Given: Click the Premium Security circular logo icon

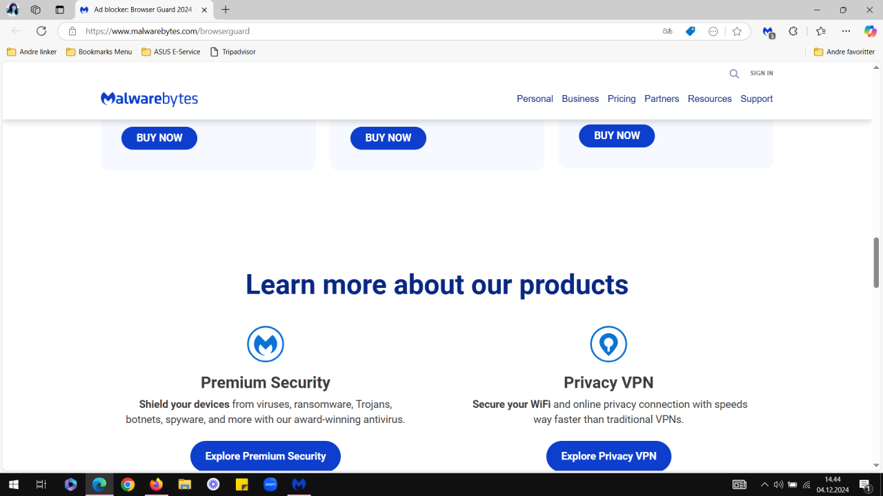Looking at the screenshot, I should pos(266,344).
